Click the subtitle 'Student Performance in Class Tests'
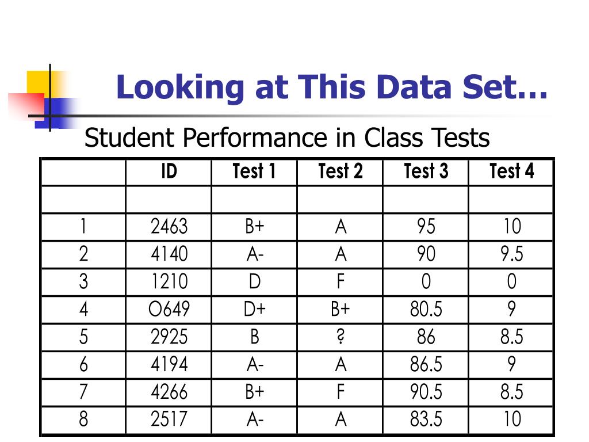 (x=287, y=138)
